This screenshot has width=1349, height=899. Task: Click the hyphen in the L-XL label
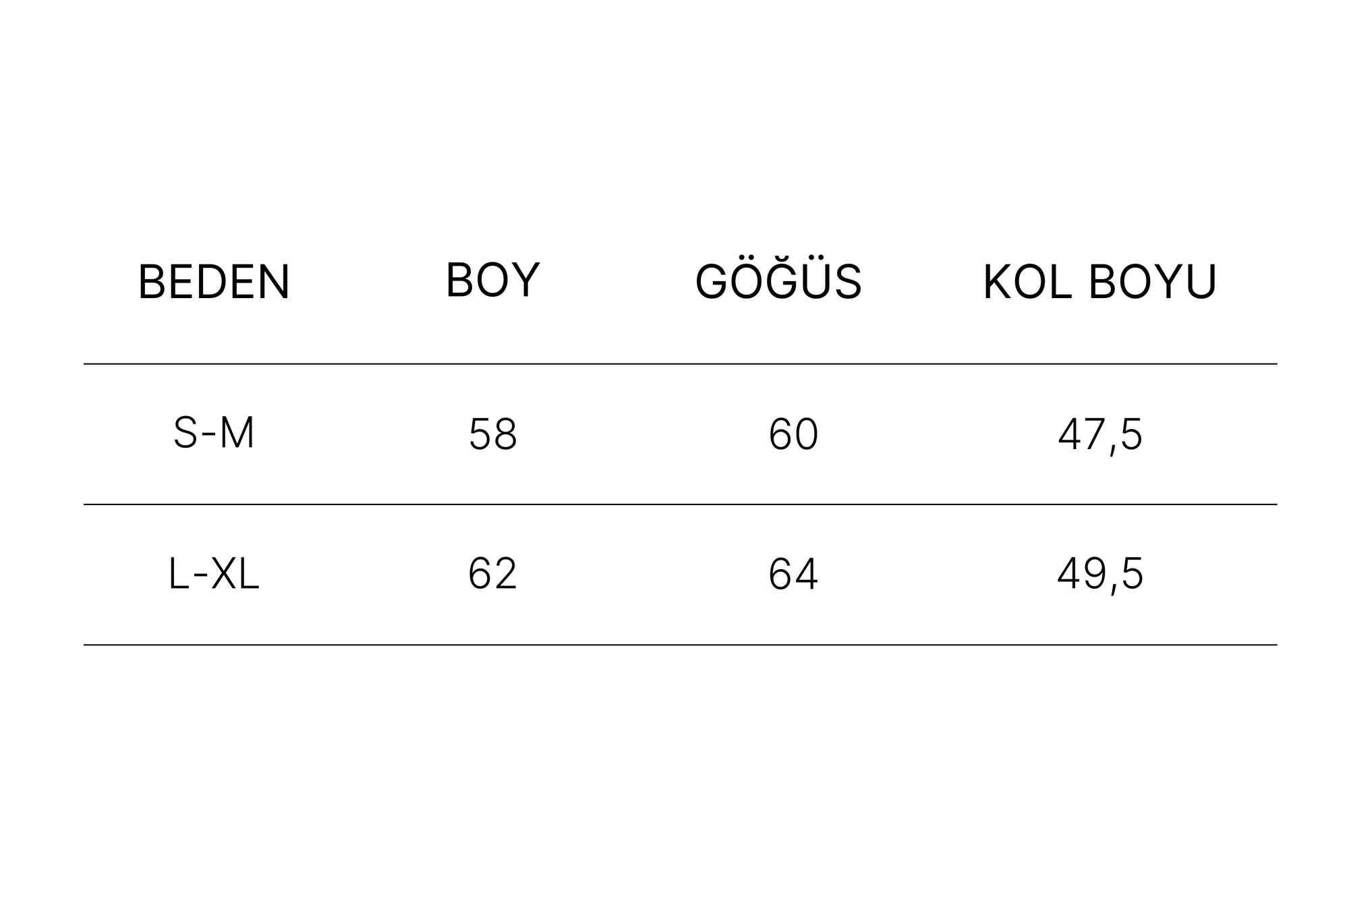click(201, 577)
